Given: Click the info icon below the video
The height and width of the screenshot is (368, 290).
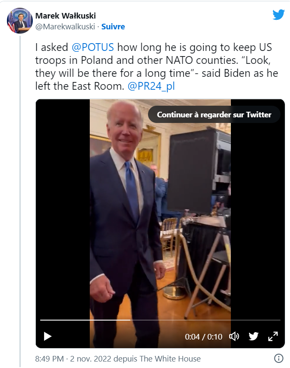Looking at the screenshot, I should point(279,359).
